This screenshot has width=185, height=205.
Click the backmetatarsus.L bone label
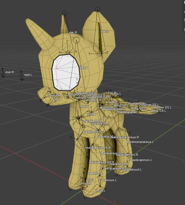click(140, 142)
